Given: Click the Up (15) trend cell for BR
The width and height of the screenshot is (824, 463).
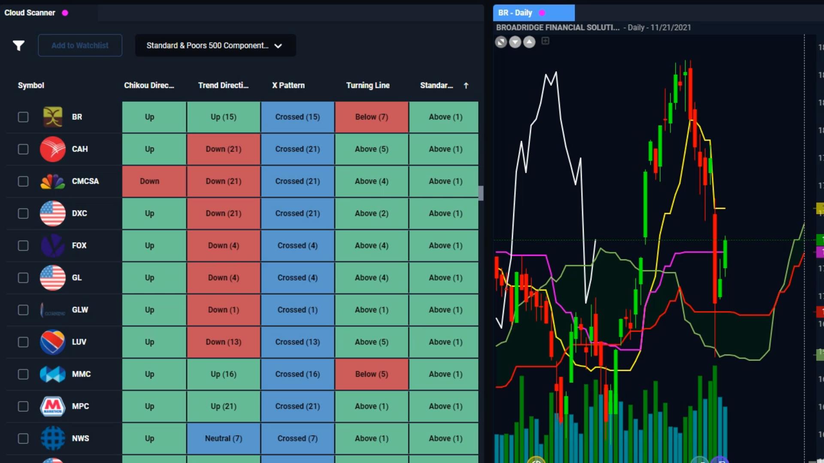Looking at the screenshot, I should tap(224, 117).
